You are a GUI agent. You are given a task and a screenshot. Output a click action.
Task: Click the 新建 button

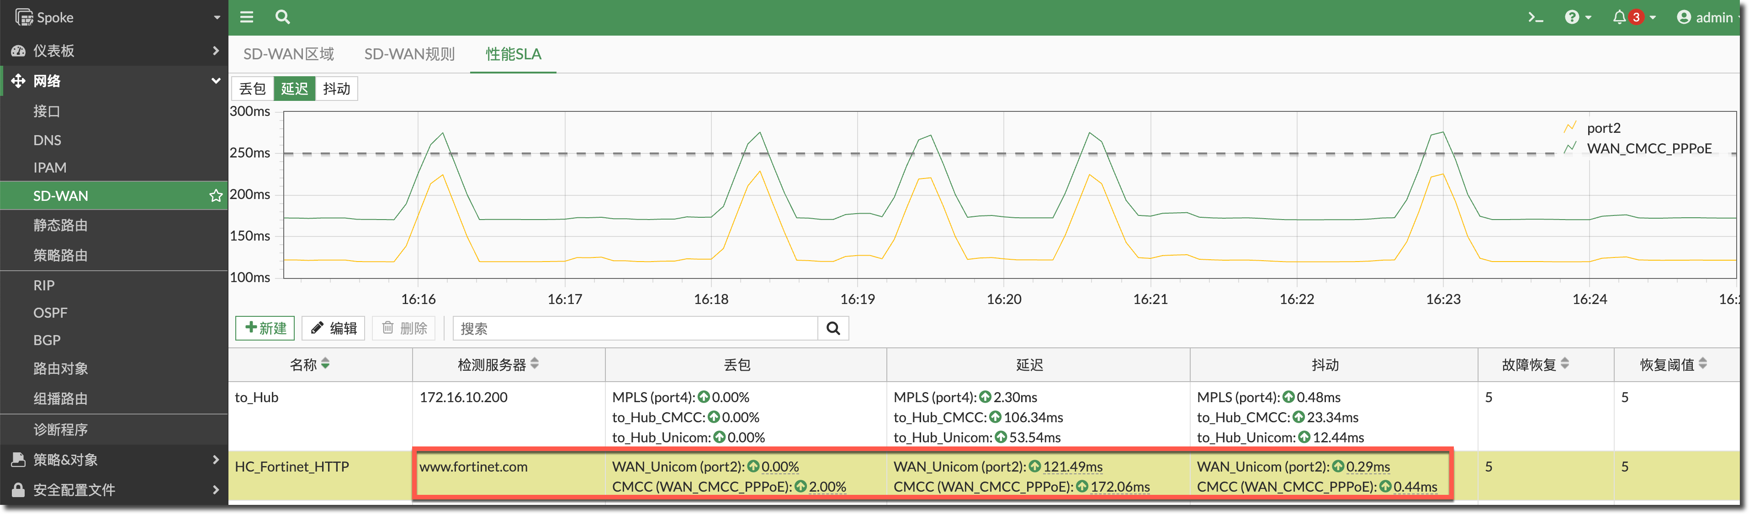click(x=265, y=328)
